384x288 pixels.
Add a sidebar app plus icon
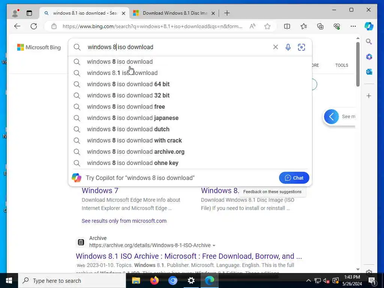click(x=369, y=96)
